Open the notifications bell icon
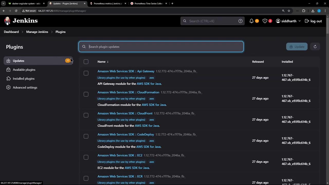This screenshot has height=185, width=329. point(251,21)
